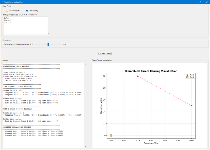210x150 pixels.
Task: Click the dashed red Pareto frontier line
Action: pos(165,91)
